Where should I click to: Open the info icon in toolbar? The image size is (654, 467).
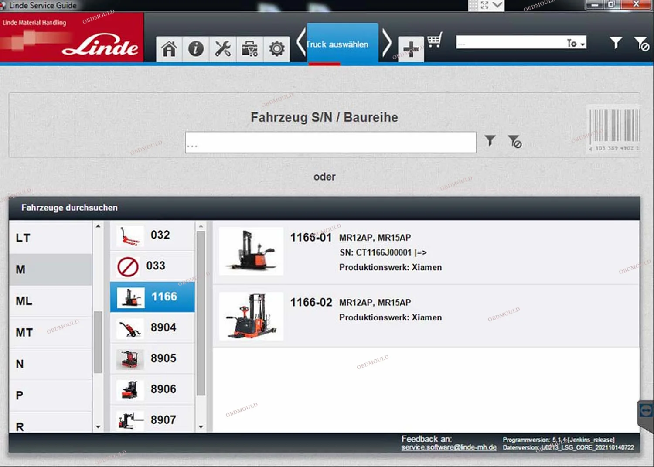(x=196, y=49)
